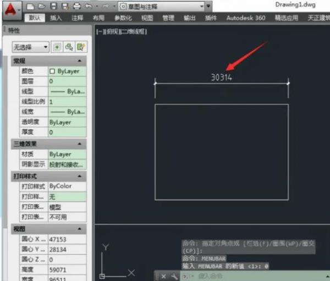Undo the last action with Undo arrow
Viewport: 330px width, 281px height.
tap(89, 6)
